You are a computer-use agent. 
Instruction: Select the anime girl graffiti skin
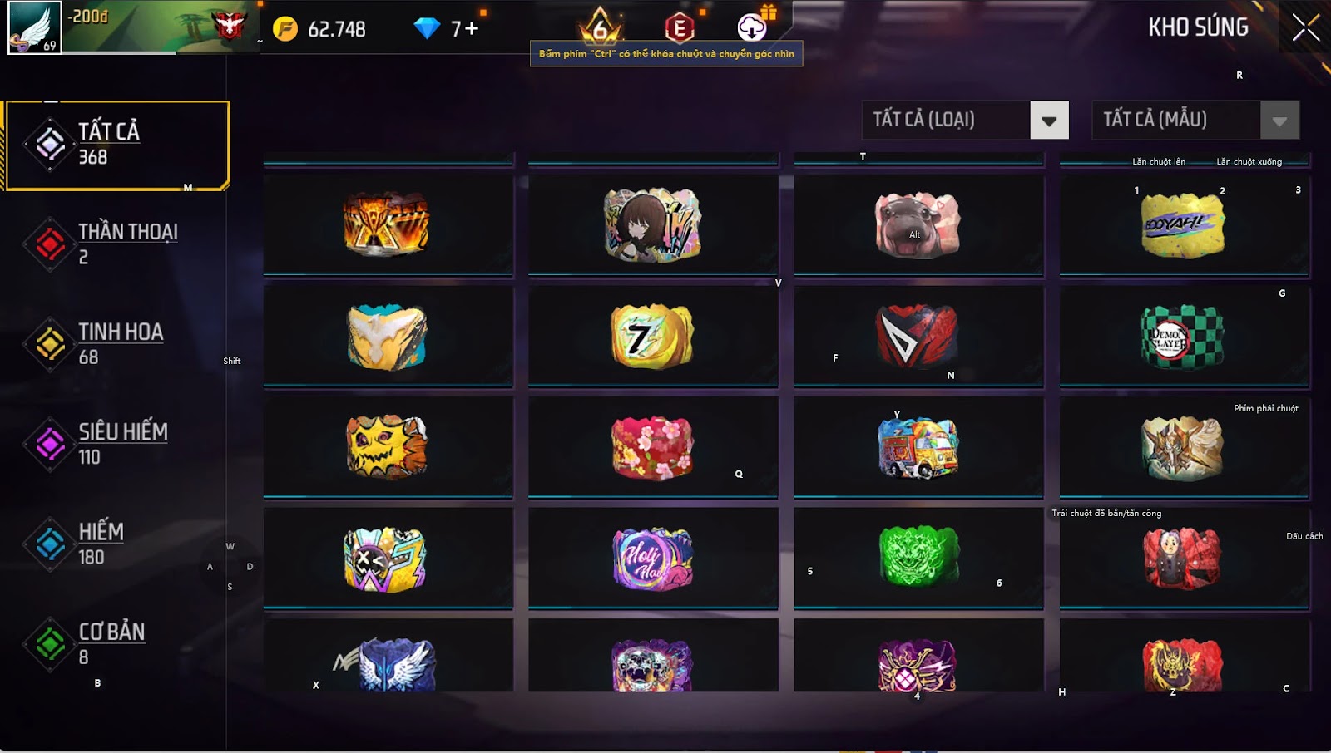[652, 224]
